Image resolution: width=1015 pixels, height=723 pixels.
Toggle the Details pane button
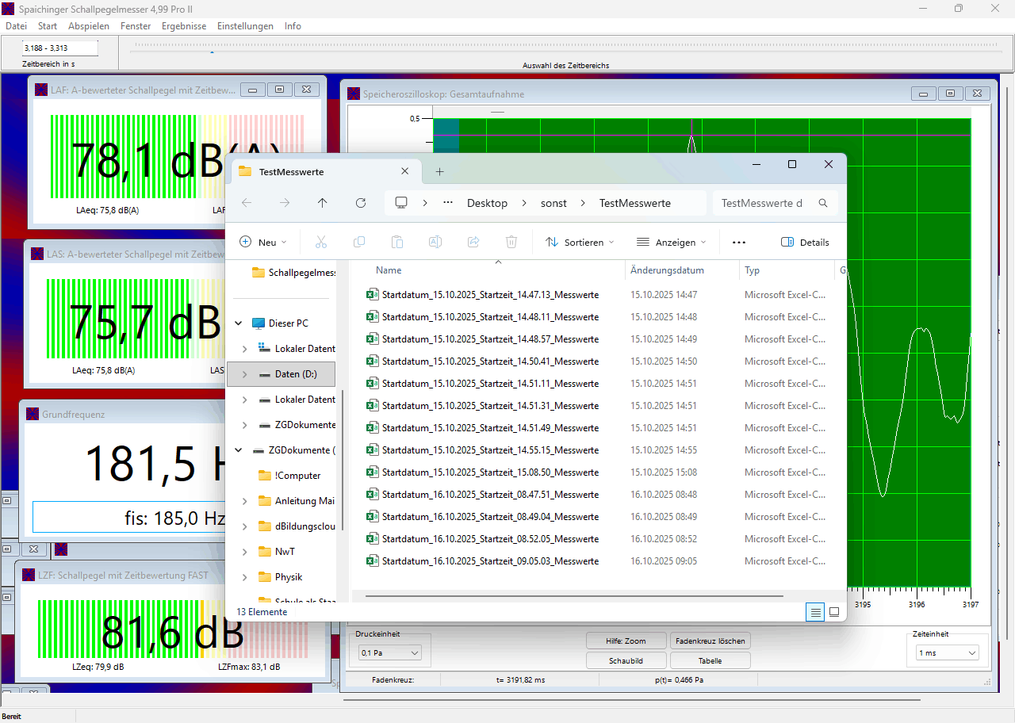tap(805, 243)
